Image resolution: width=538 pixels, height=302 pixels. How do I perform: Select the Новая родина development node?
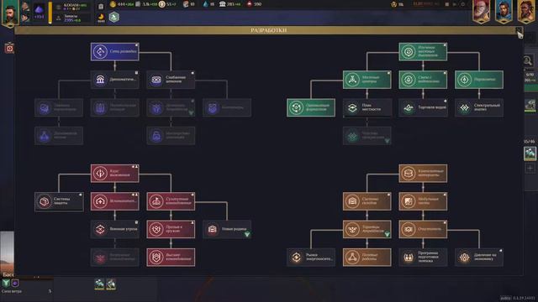pos(226,229)
